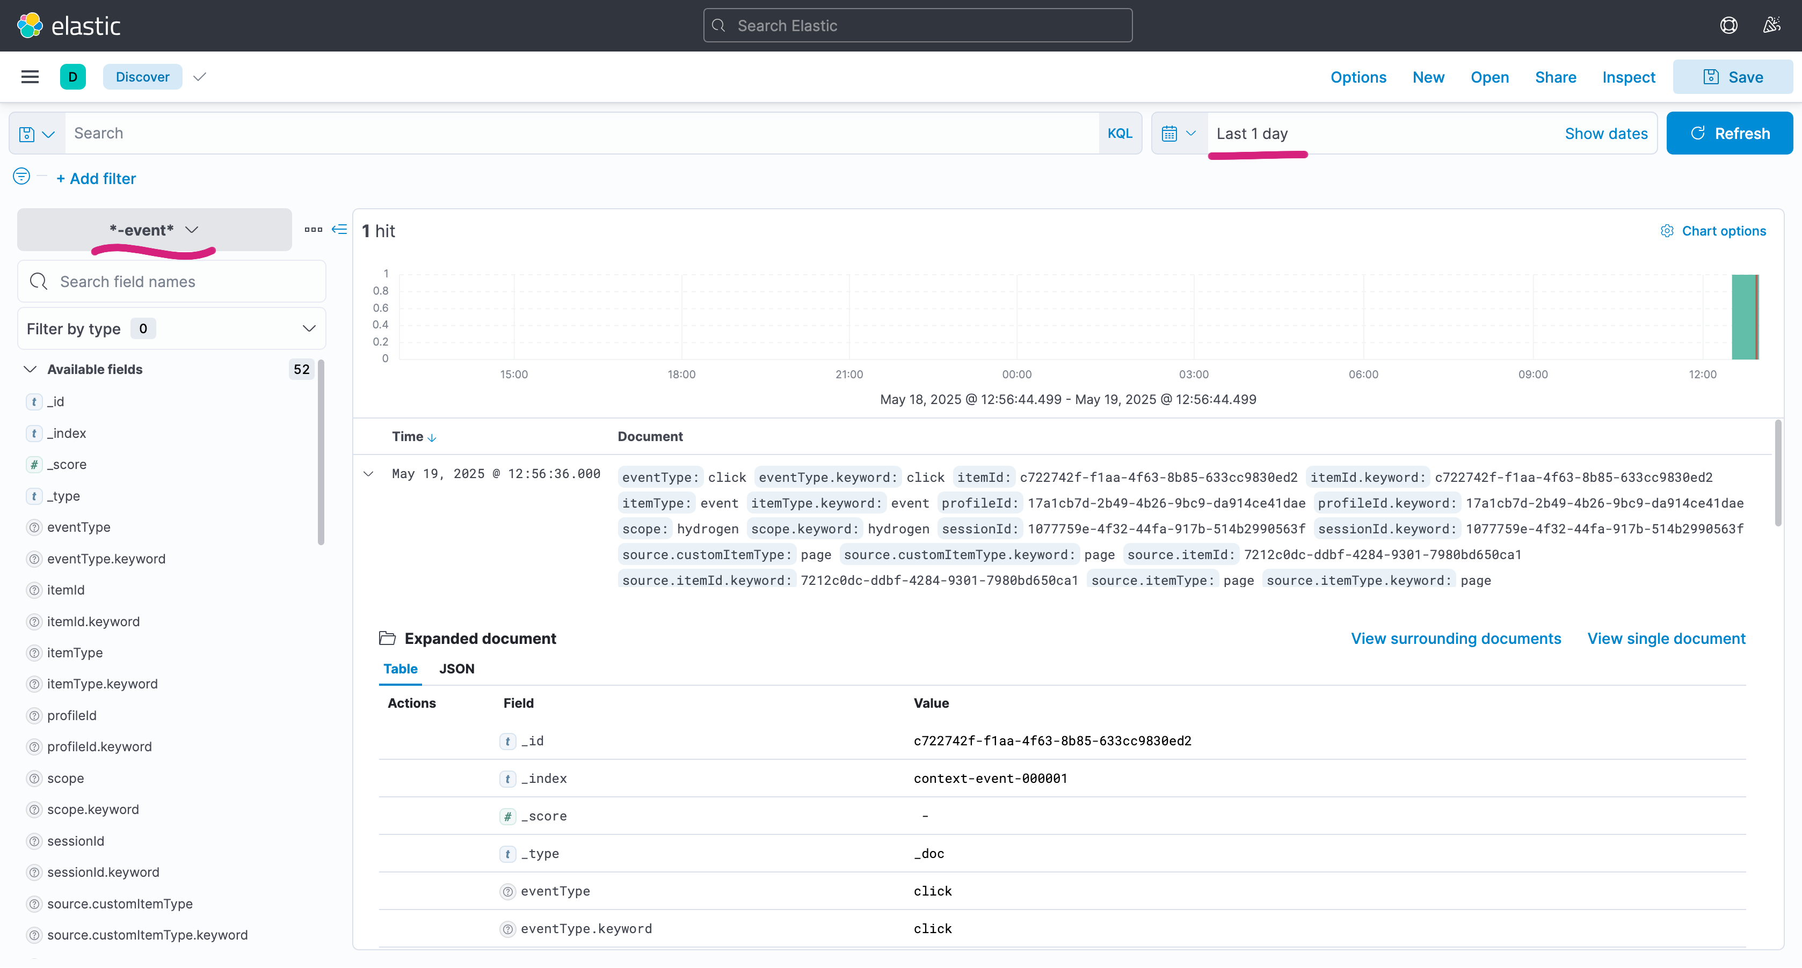1802x968 pixels.
Task: Open index pattern options dots icon
Action: (x=313, y=229)
